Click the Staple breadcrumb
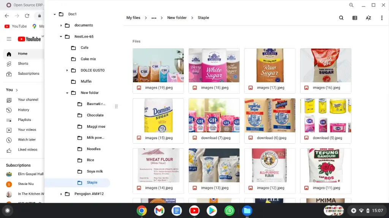The image size is (389, 218). point(203,18)
